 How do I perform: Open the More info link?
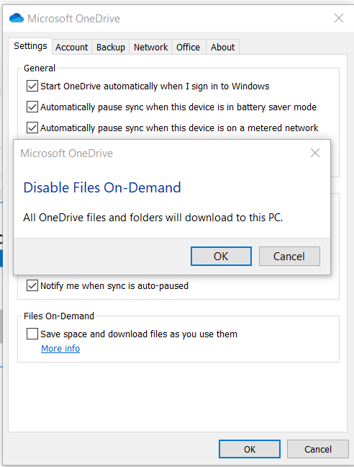pyautogui.click(x=60, y=348)
